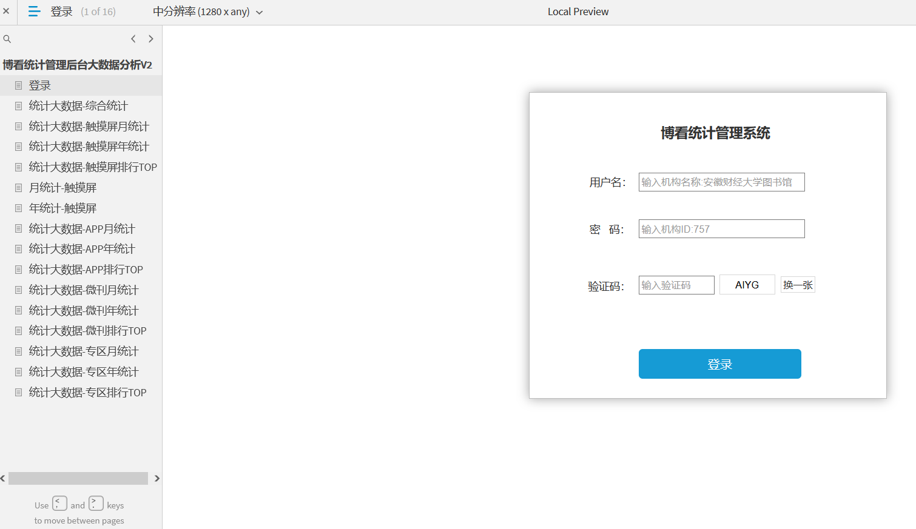Click the sidebar scrollbar left arrow
Viewport: 916px width, 529px height.
(3, 478)
